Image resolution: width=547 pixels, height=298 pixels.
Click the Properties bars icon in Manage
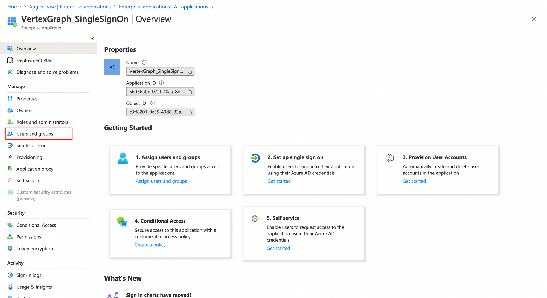click(10, 98)
